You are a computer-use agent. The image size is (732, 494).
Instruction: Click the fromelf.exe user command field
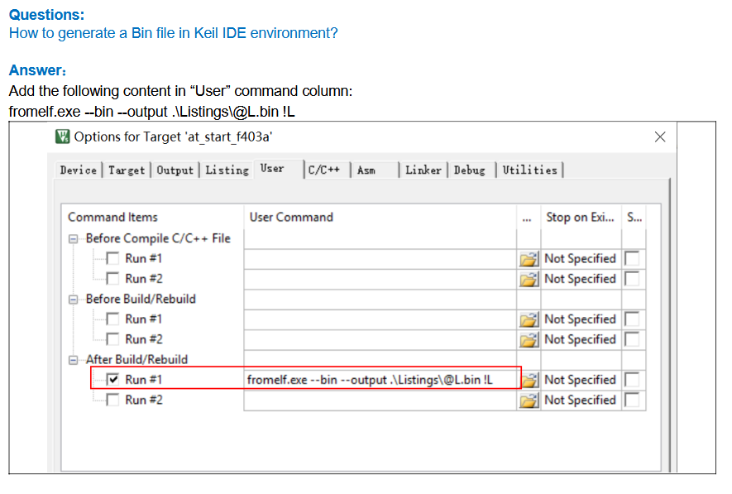(380, 380)
